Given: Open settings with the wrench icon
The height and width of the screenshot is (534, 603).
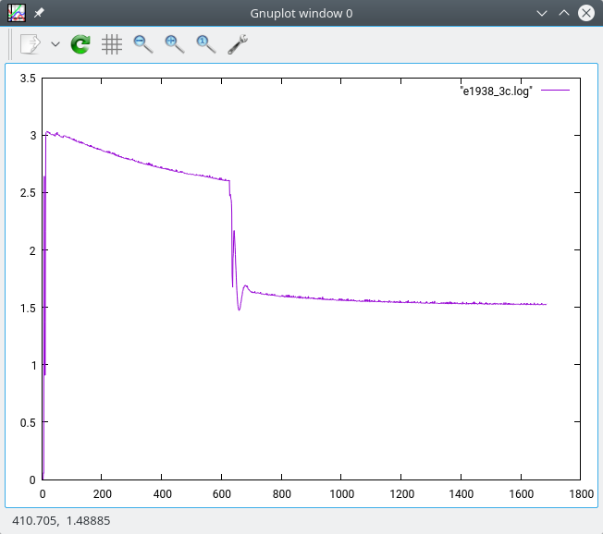Looking at the screenshot, I should coord(238,44).
